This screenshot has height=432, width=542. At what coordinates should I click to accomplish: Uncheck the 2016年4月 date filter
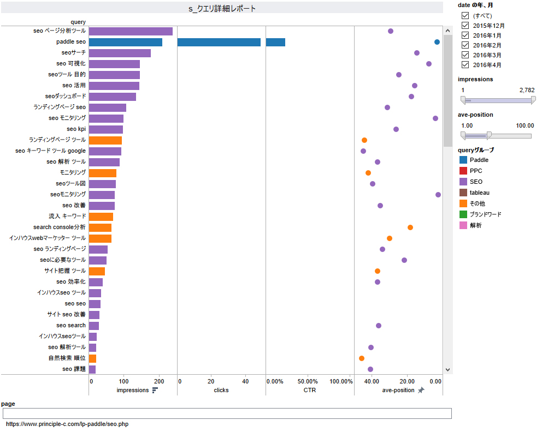coord(465,65)
